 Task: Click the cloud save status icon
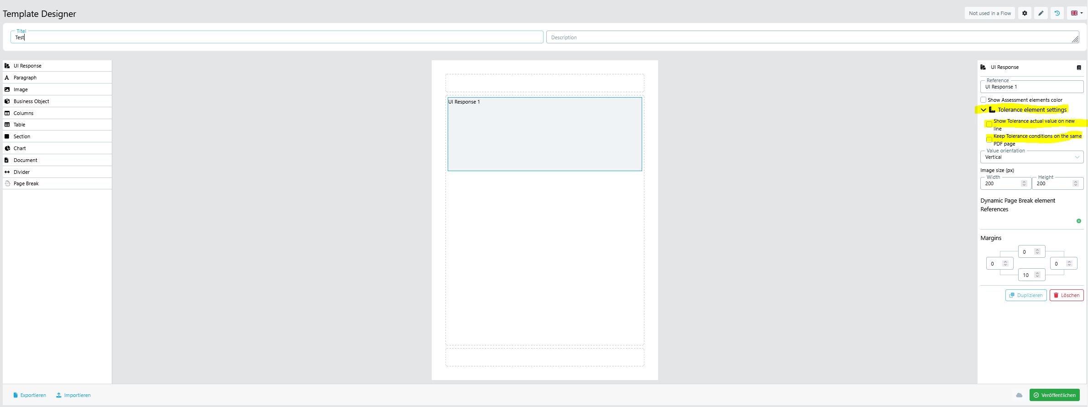coord(1019,395)
